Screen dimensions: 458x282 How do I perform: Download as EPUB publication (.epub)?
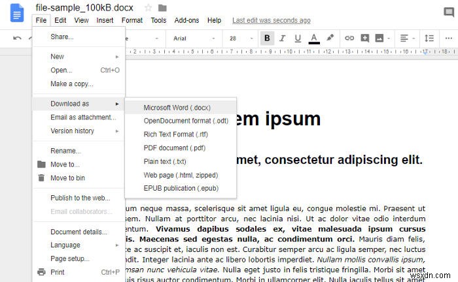[x=181, y=189]
